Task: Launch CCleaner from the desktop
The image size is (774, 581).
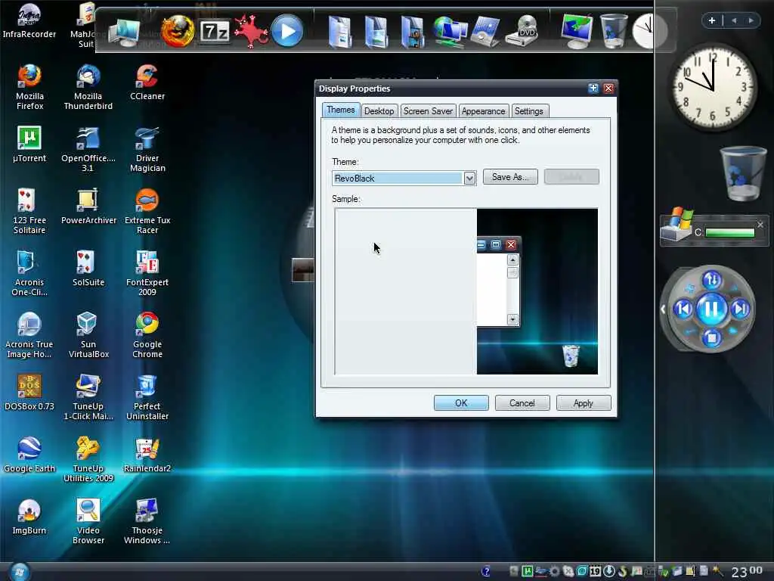Action: tap(147, 82)
